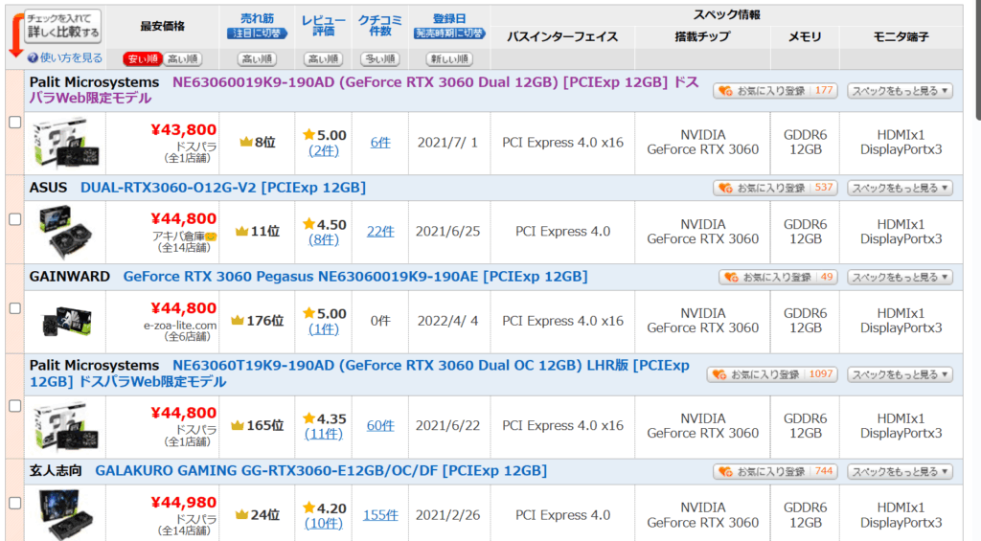Click Palit NE63060019K9 product thumbnail
Screen dimensions: 981x541
[x=66, y=144]
